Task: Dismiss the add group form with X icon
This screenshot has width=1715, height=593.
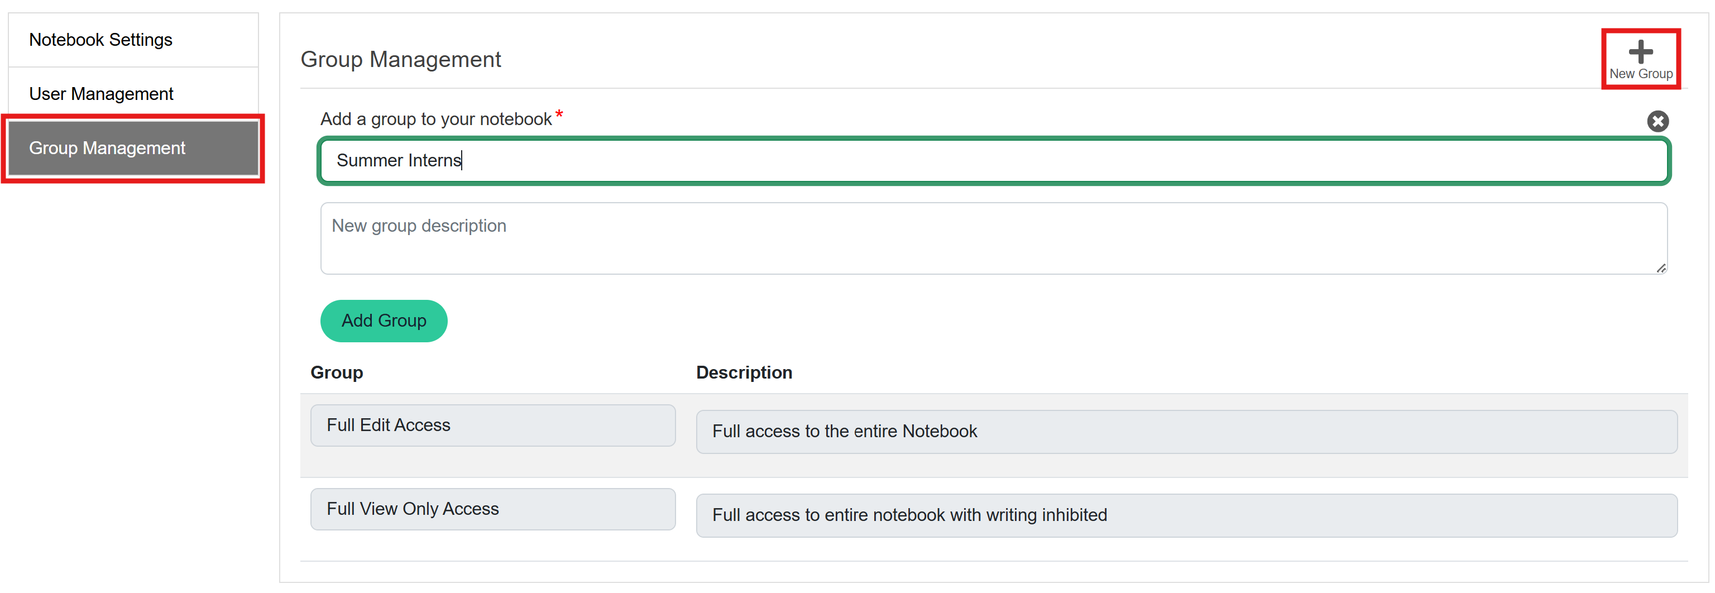Action: click(x=1657, y=121)
